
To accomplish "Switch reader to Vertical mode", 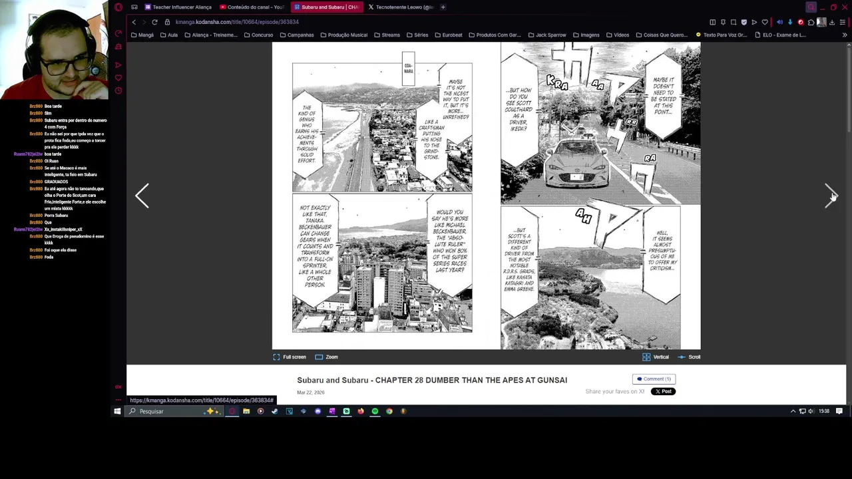I will click(656, 357).
